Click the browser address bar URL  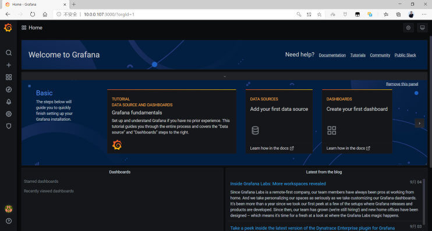(109, 15)
